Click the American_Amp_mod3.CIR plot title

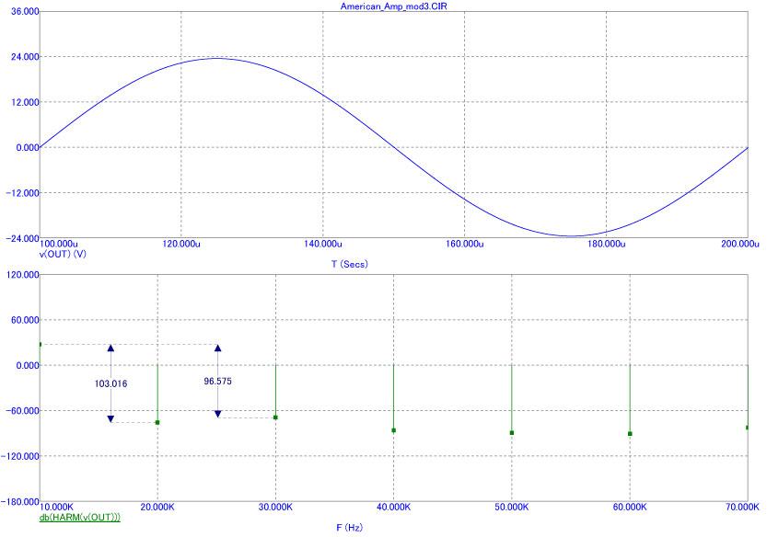393,6
